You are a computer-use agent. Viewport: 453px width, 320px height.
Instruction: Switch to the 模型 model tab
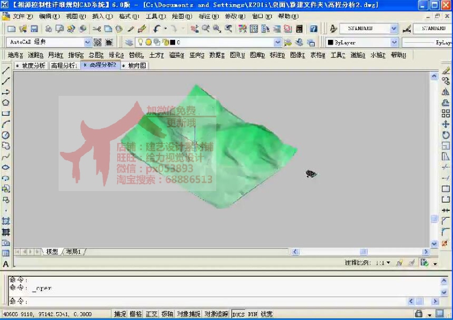(x=52, y=252)
